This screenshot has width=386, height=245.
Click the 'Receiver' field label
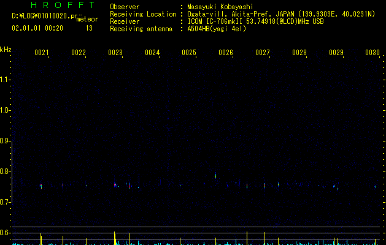tap(125, 21)
